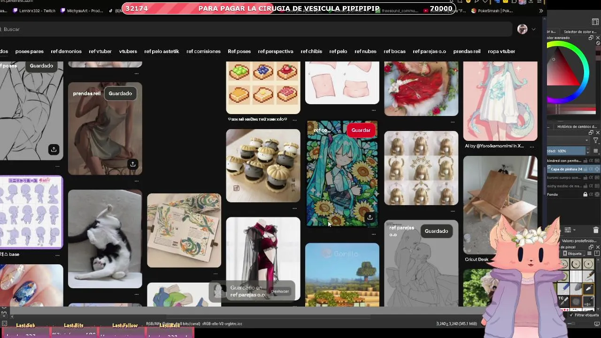The image size is (601, 338).
Task: Expand accounts chevron next to avatar
Action: pyautogui.click(x=533, y=29)
